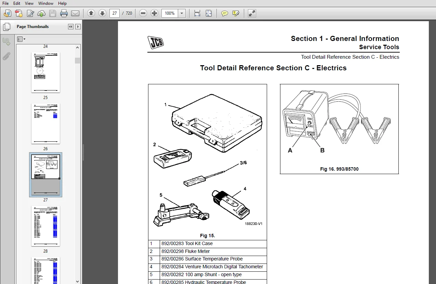The height and width of the screenshot is (284, 436).
Task: Select the page 27 thumbnail
Action: [45, 175]
